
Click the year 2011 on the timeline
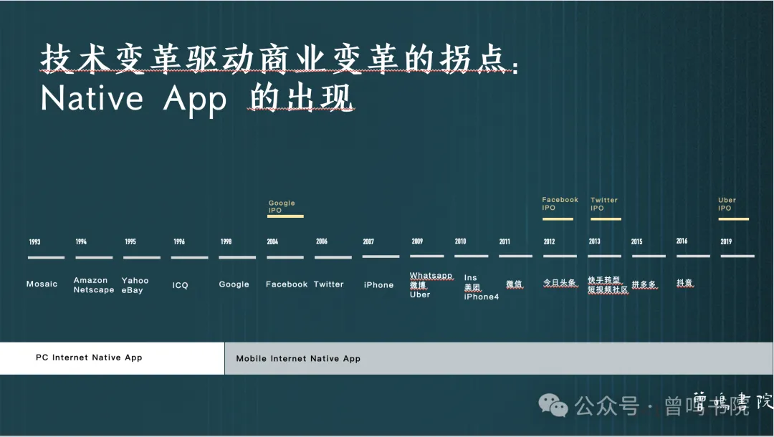pos(505,241)
